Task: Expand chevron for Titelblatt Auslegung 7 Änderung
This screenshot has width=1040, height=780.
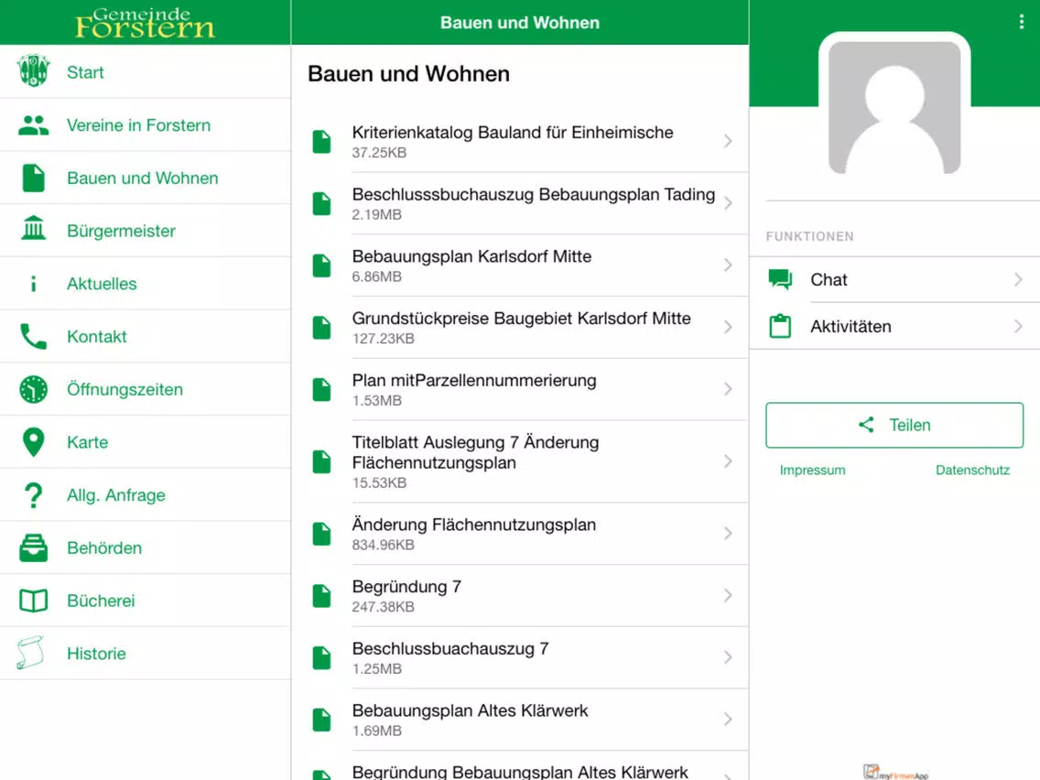Action: (x=728, y=461)
